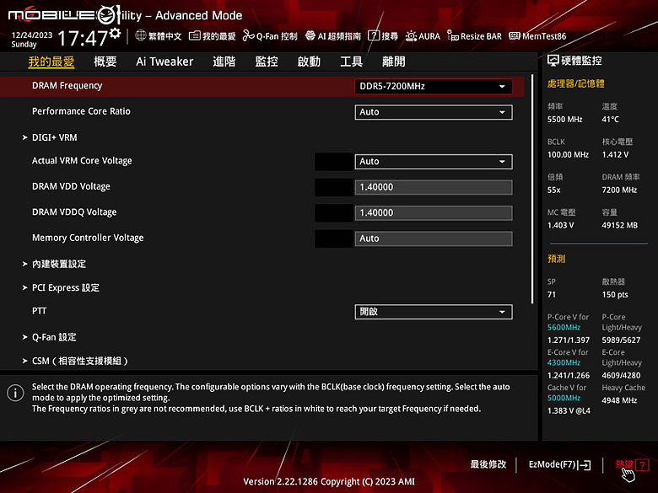
Task: Open DRAM Frequency dropdown
Action: [x=434, y=86]
